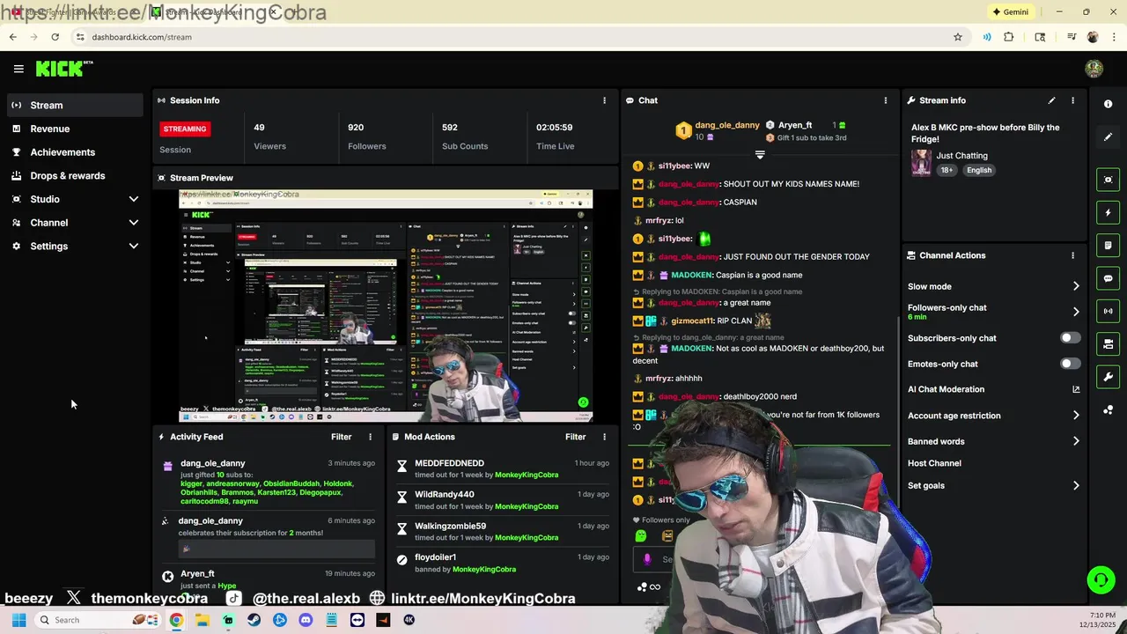Open the profile avatar in the Kick header
The width and height of the screenshot is (1127, 634).
[1094, 69]
